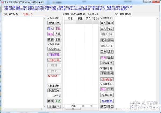161x113 pixels.
Task: Click 导入 in the left 标题操作 group
Action: point(50,28)
